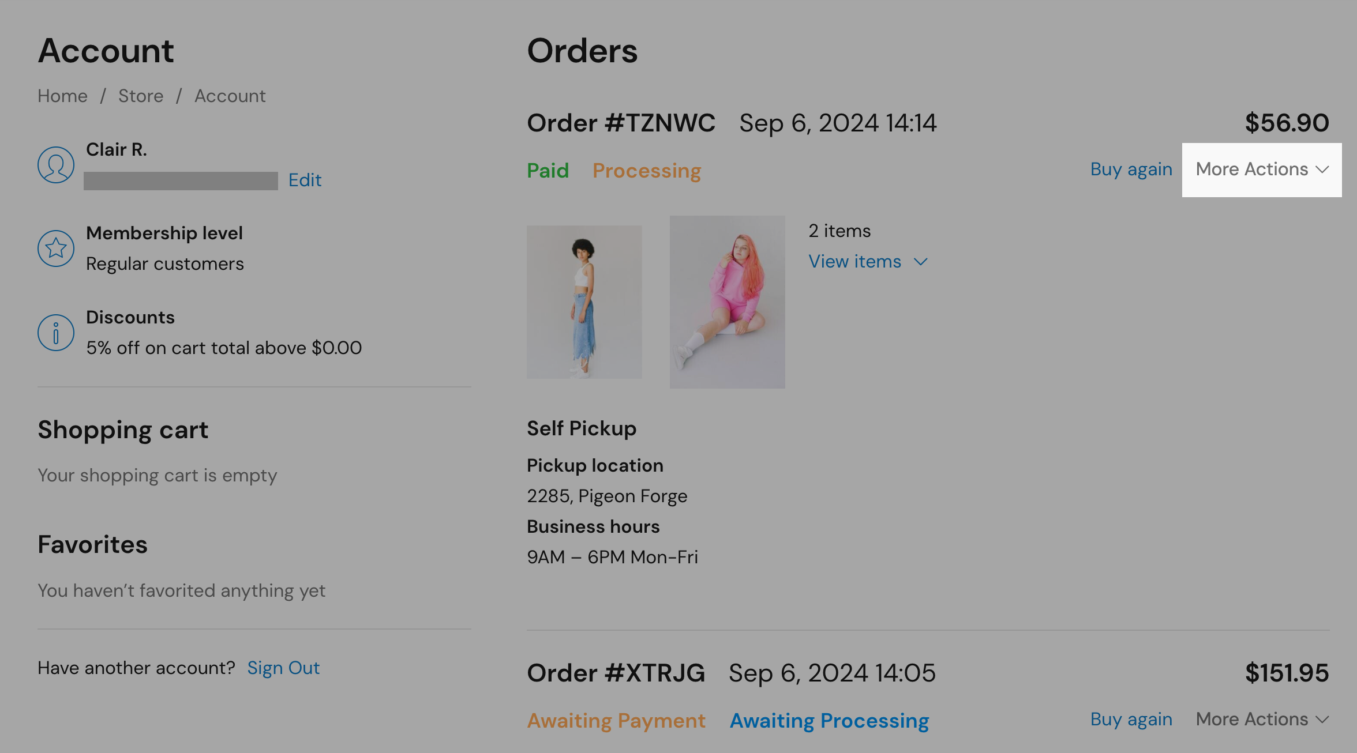Click the Processing status label
The width and height of the screenshot is (1357, 753).
click(x=647, y=170)
